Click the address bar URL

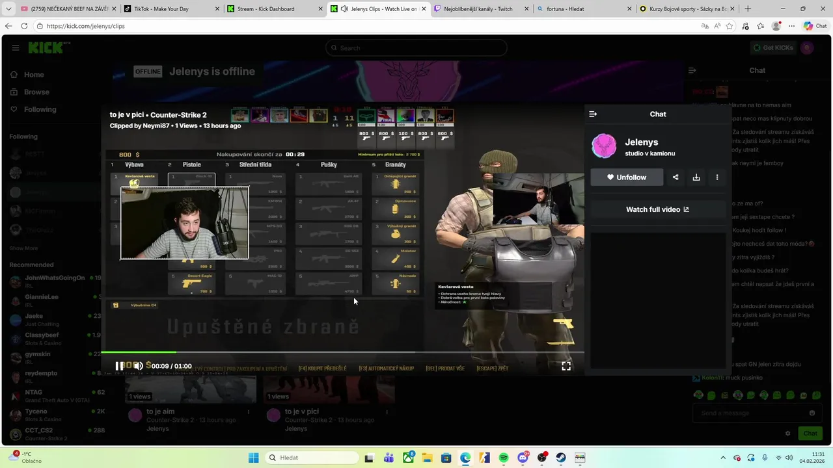(86, 26)
